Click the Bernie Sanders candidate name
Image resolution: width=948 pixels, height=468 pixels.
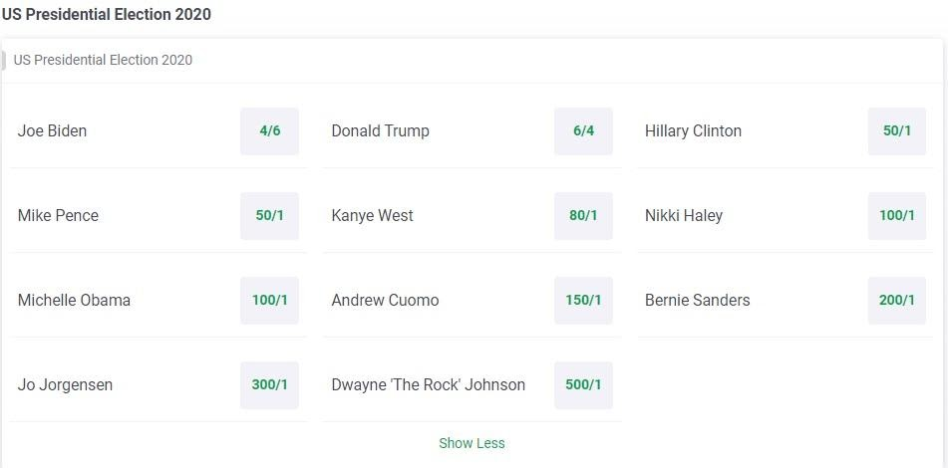pos(697,300)
